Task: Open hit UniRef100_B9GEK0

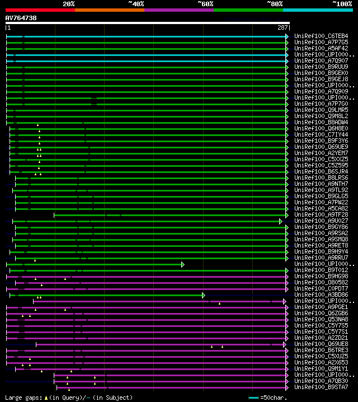Action: pos(321,73)
